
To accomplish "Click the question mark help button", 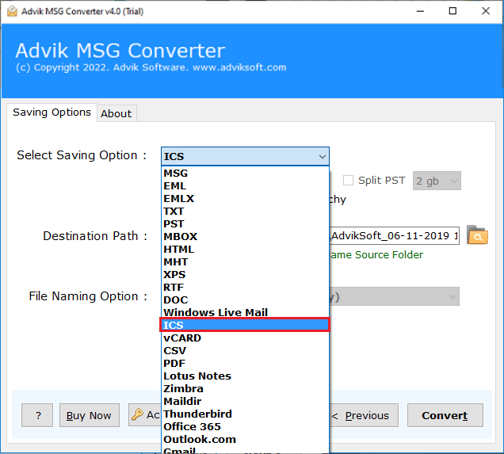I will [x=38, y=415].
